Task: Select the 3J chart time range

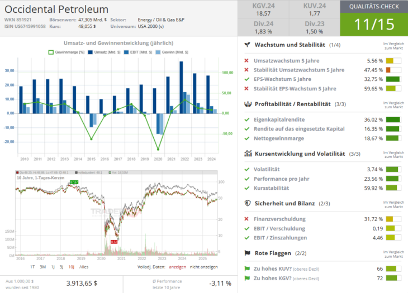Action: 61,267
